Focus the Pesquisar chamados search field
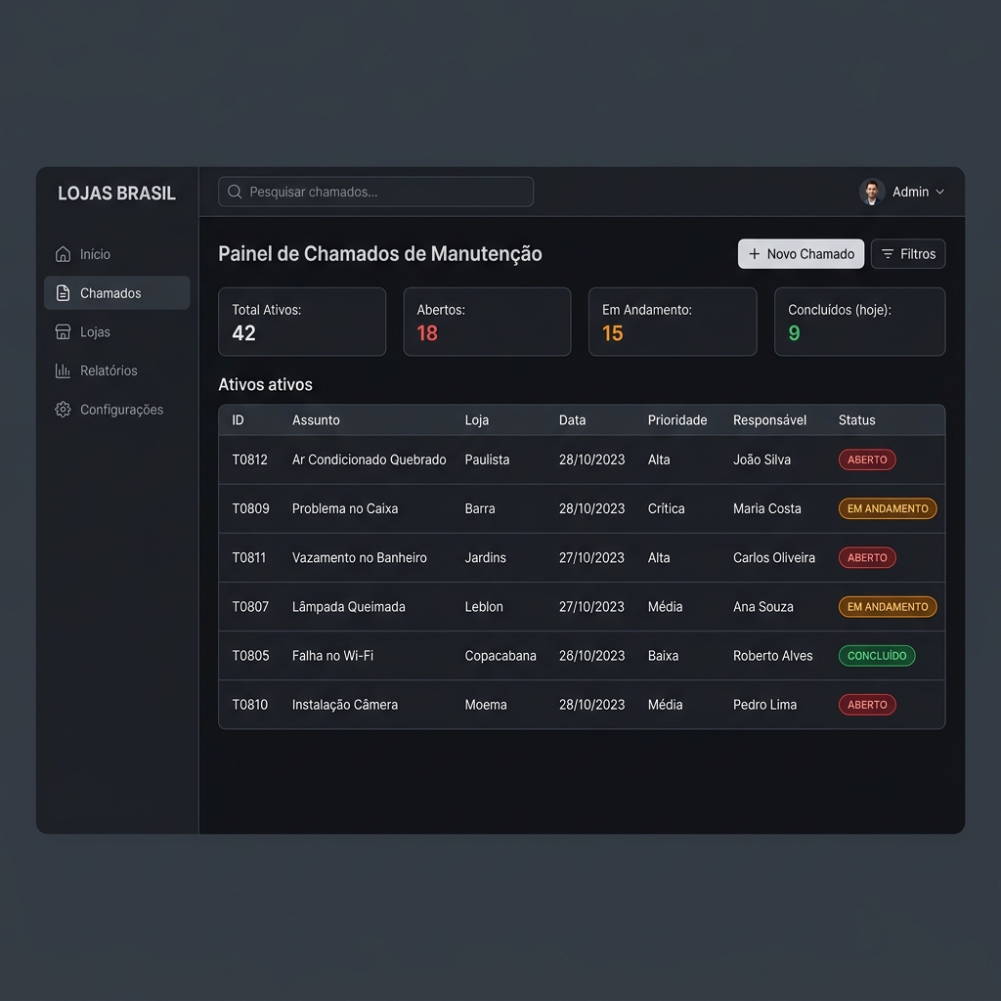Screen dimensions: 1001x1001 (x=375, y=192)
